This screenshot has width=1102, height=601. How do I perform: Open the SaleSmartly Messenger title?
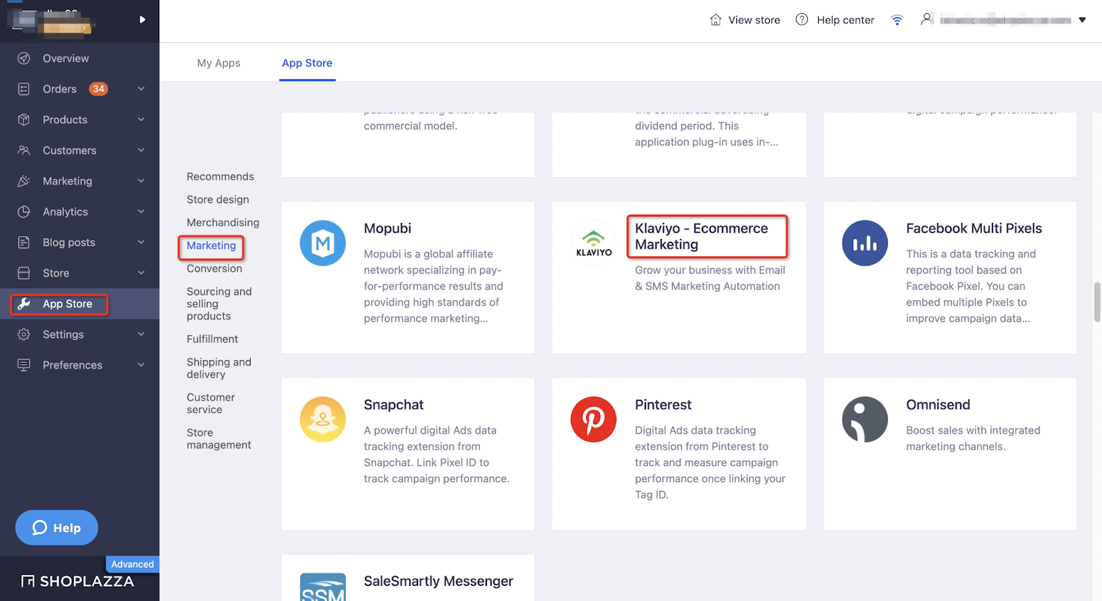click(439, 581)
